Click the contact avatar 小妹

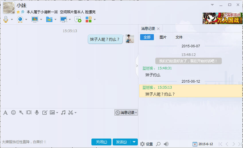coord(9,8)
